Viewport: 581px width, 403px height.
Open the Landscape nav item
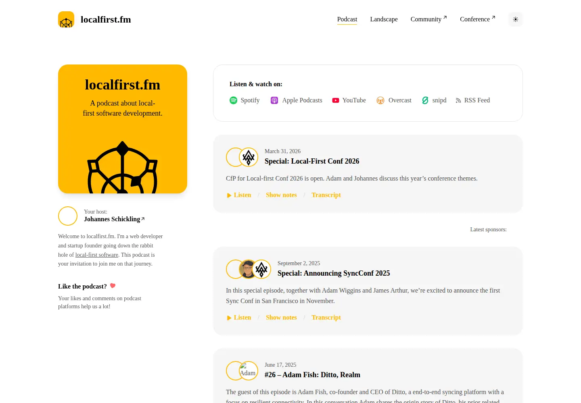click(384, 19)
